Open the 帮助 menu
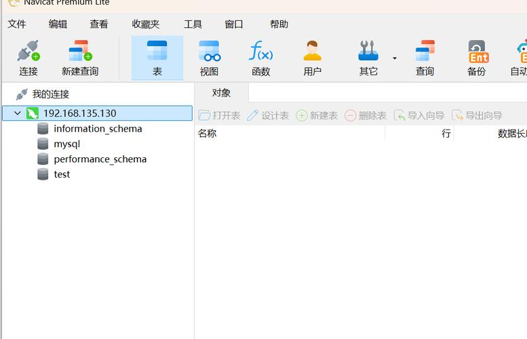 pos(279,24)
